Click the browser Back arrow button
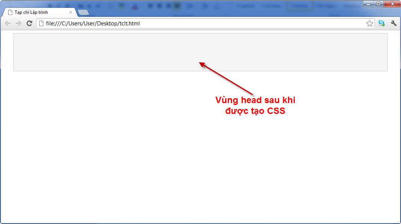Viewport: 401px width, 224px height. click(x=7, y=24)
